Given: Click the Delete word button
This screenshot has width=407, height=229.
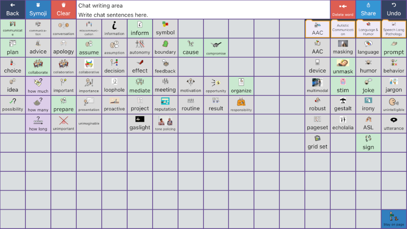Looking at the screenshot, I should [343, 10].
